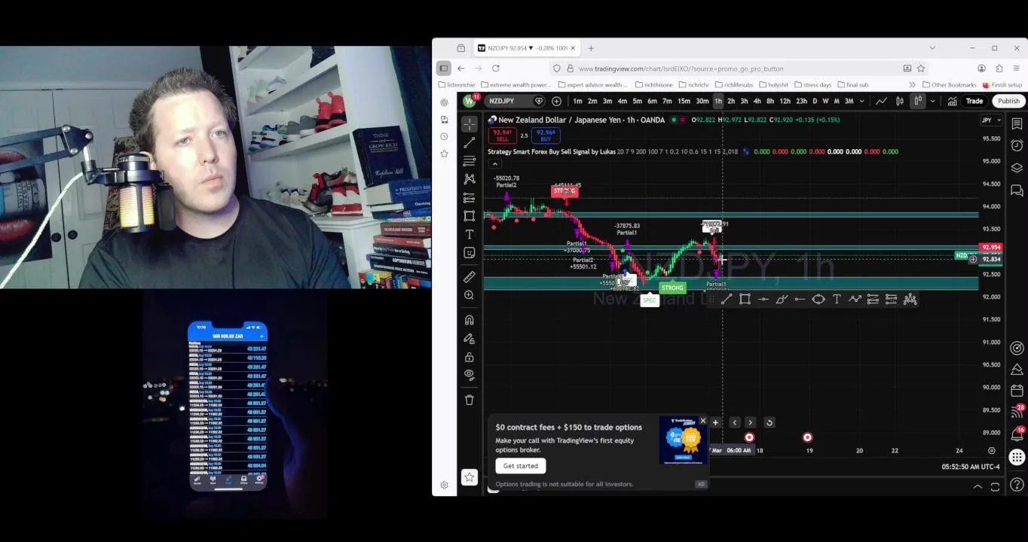1028x542 pixels.
Task: Open the JPY currency dropdown
Action: 991,120
